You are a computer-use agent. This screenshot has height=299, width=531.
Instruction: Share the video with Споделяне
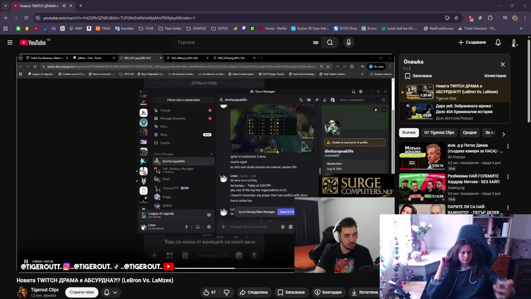tap(254, 292)
